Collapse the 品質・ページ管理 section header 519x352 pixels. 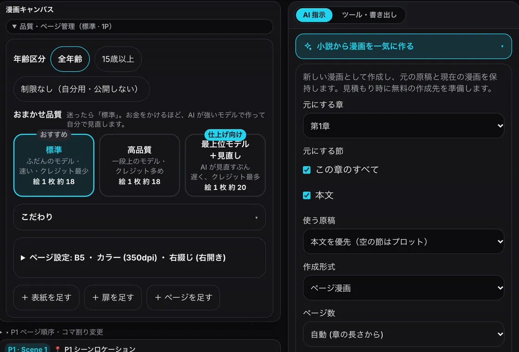coord(139,26)
